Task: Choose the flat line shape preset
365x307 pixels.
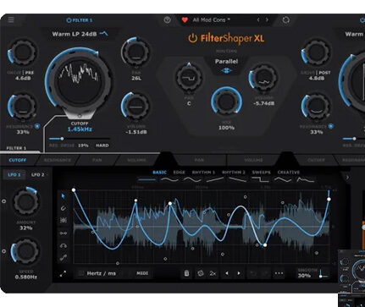Action: [x=147, y=179]
